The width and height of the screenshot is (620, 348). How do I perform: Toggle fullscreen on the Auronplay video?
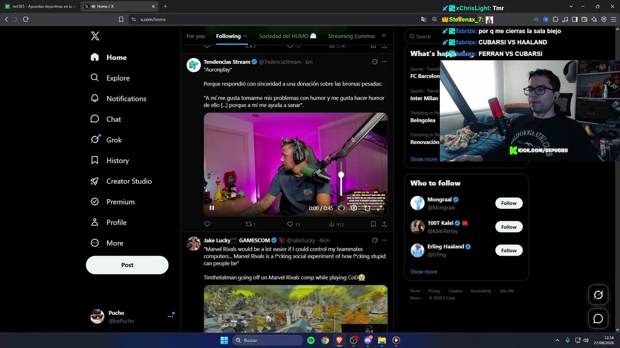point(379,208)
